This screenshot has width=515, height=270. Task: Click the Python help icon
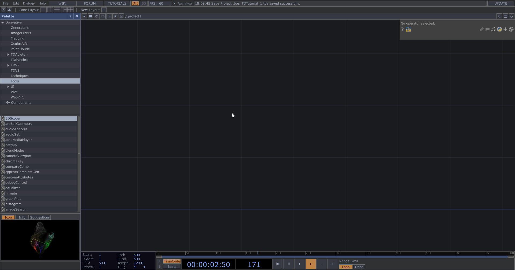pos(408,29)
